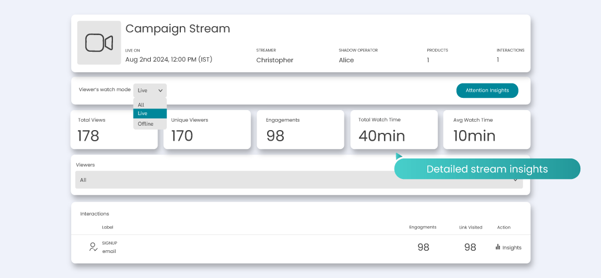Click the chevron beside Live mode

(x=160, y=90)
